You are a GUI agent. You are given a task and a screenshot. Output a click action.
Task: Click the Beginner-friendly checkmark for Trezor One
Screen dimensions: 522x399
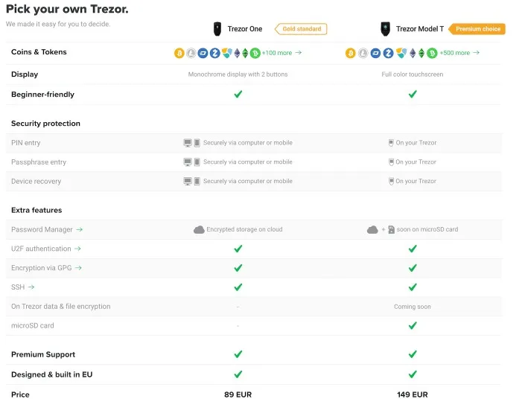coord(238,95)
